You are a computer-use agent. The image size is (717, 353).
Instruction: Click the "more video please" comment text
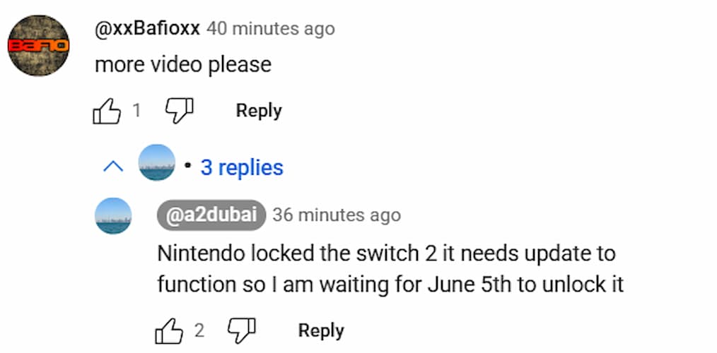click(182, 64)
